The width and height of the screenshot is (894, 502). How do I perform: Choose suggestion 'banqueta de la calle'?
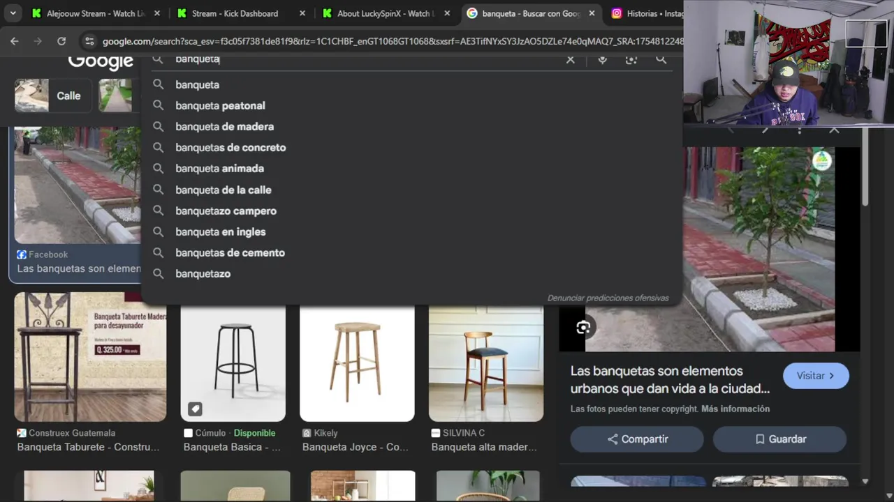click(x=411, y=190)
